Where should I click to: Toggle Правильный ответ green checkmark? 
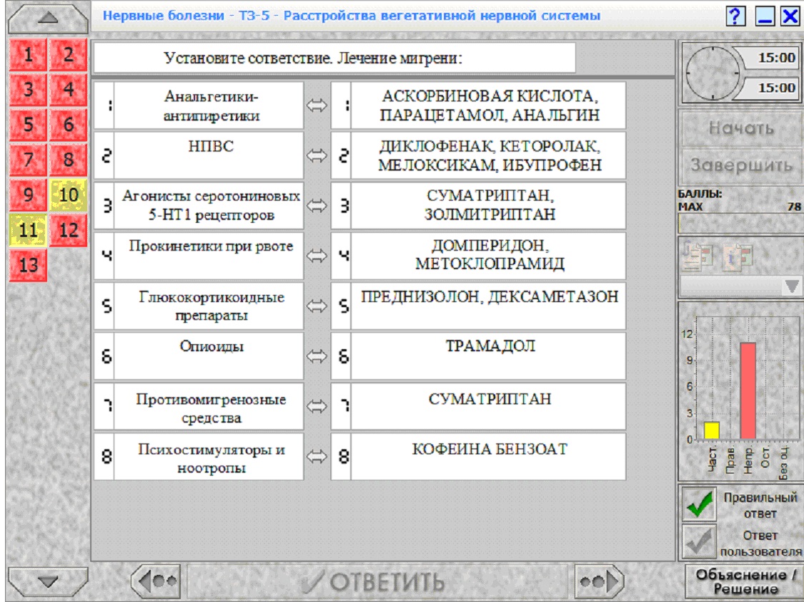click(699, 504)
